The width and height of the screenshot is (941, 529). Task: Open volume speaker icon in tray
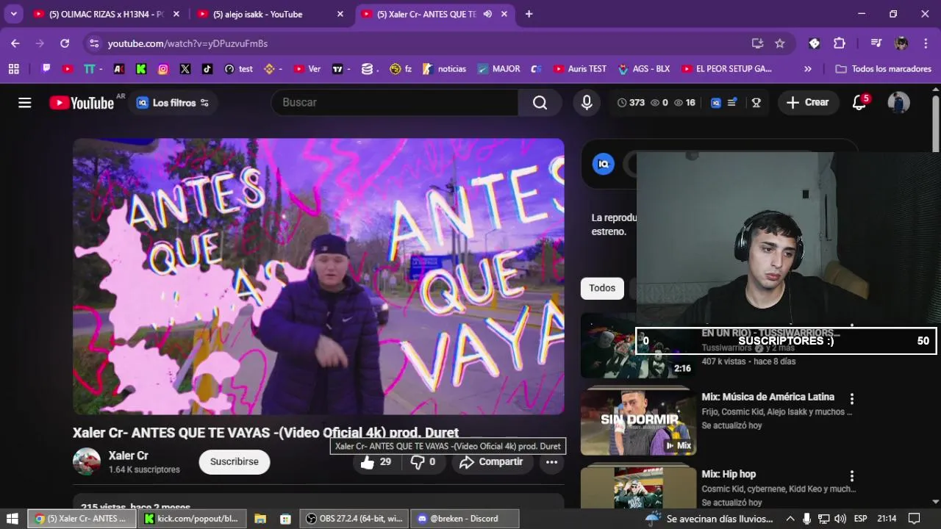click(x=840, y=519)
